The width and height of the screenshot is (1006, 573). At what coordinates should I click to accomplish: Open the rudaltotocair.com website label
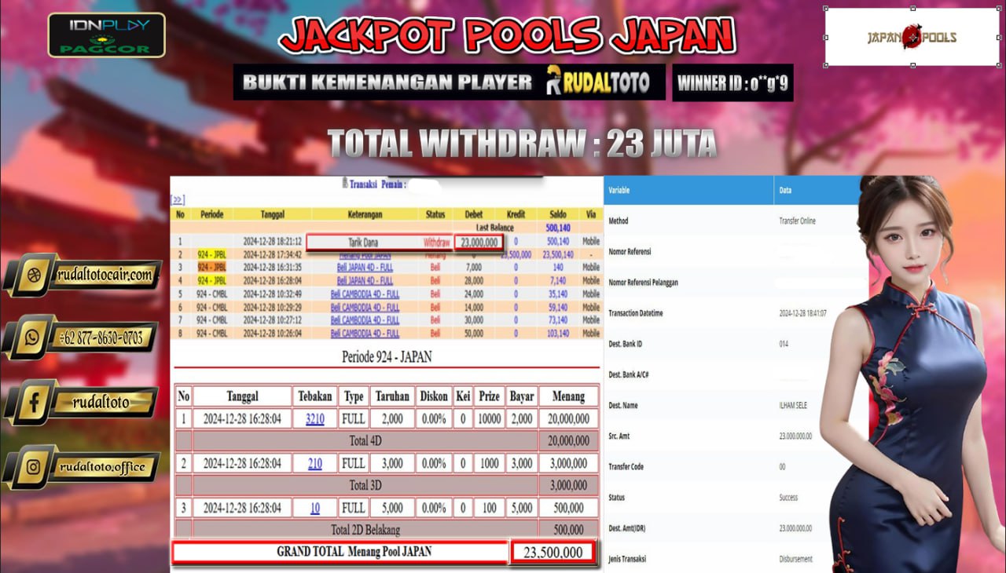pyautogui.click(x=105, y=275)
